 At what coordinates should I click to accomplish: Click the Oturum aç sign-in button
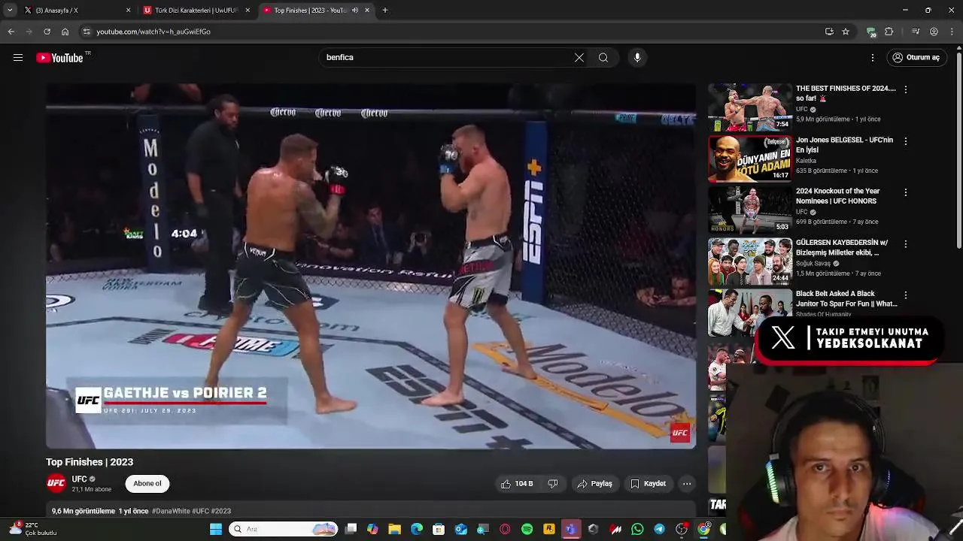pos(916,58)
